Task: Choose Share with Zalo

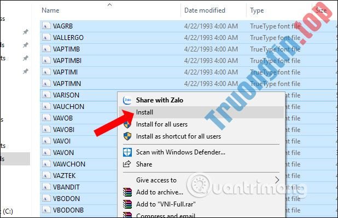Action: click(160, 100)
